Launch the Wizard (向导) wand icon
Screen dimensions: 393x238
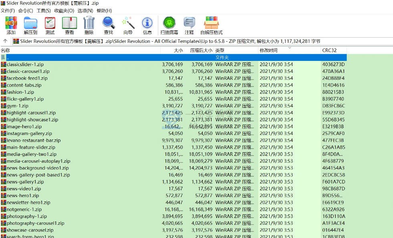(128, 25)
